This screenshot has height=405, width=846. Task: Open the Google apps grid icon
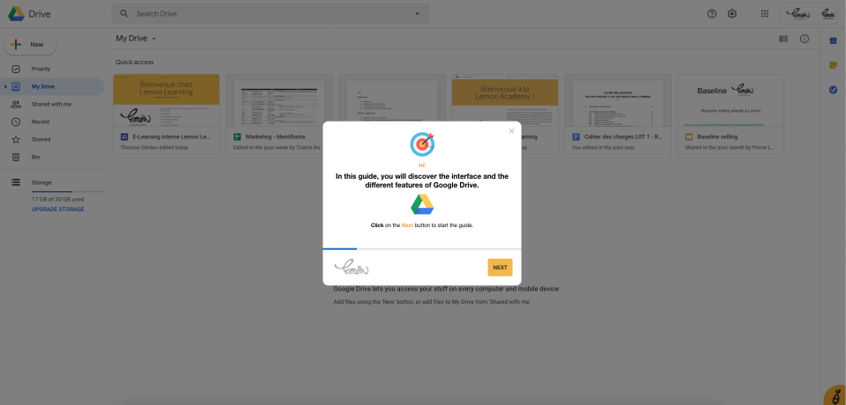coord(765,13)
